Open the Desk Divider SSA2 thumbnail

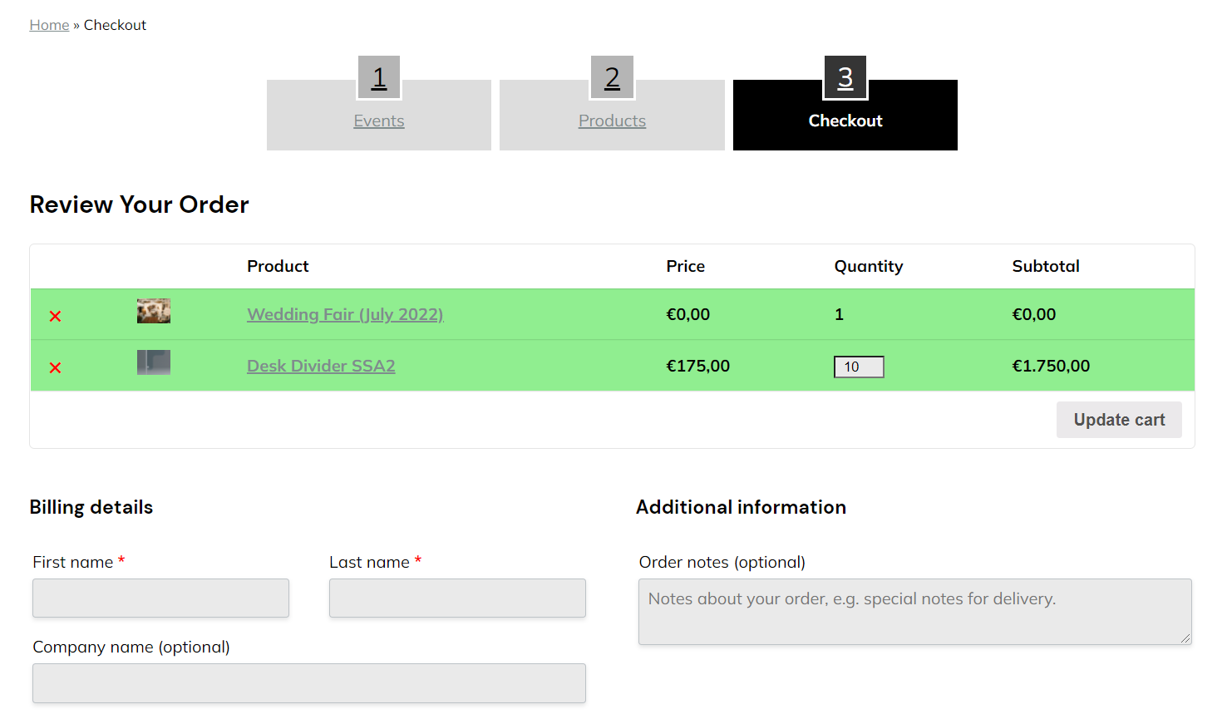154,362
